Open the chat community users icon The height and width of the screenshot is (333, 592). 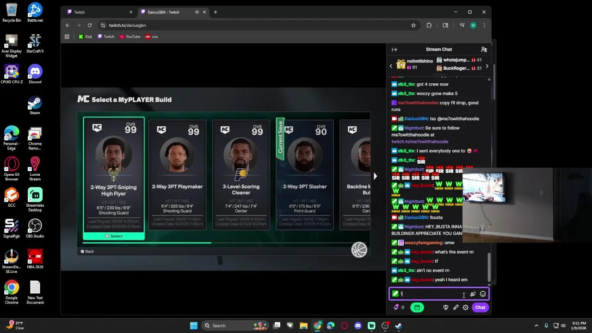484,49
